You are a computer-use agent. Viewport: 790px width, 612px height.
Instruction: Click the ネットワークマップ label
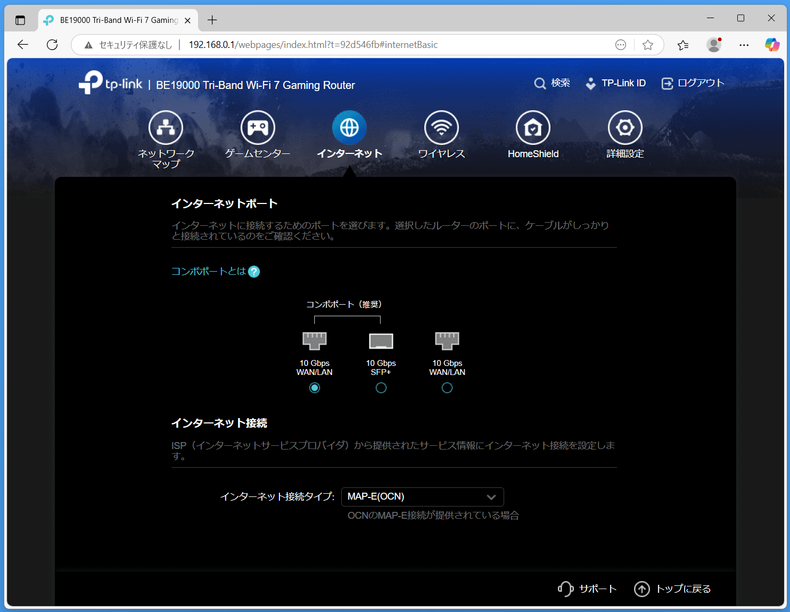(x=166, y=159)
